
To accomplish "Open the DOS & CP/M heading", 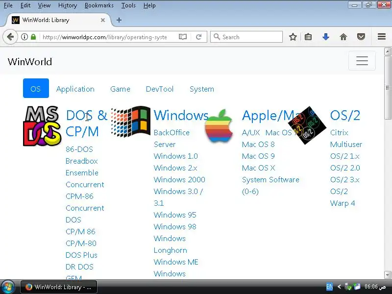I will pos(86,123).
